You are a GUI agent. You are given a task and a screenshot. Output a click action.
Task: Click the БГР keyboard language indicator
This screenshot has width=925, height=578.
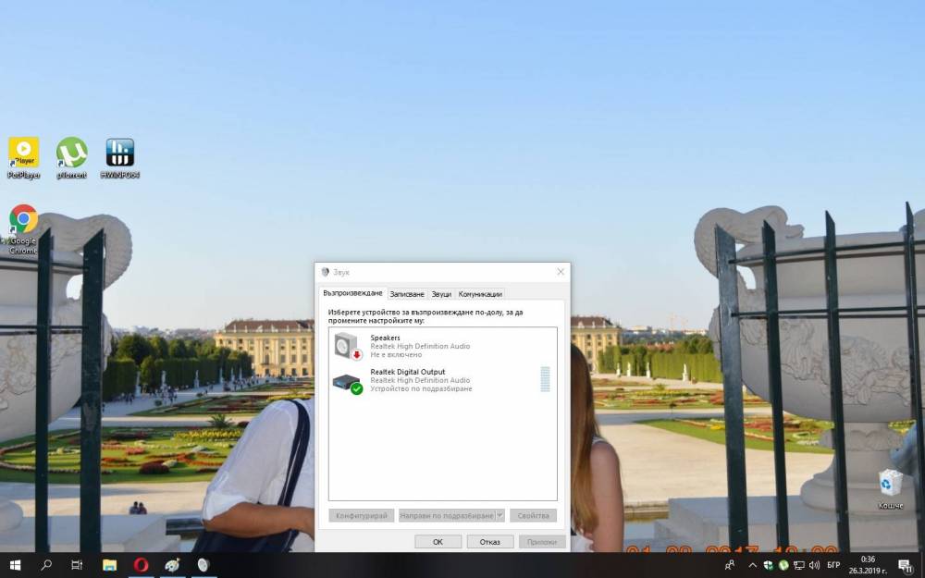833,565
